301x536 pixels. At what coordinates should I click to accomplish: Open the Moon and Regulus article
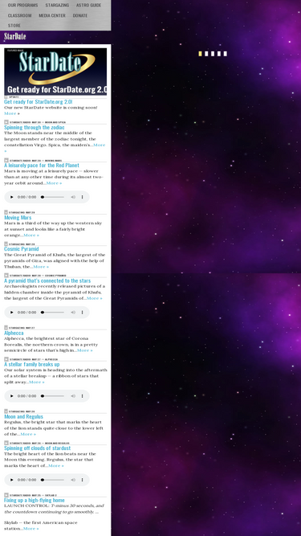click(23, 416)
